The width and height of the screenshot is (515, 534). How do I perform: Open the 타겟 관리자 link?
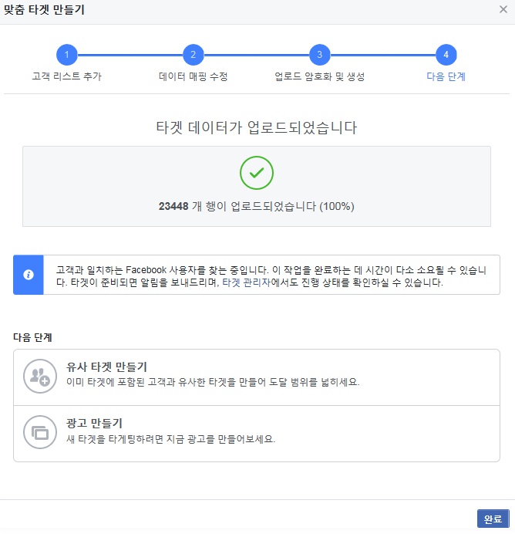tap(246, 282)
